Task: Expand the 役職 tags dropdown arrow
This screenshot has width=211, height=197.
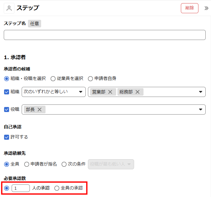Action: point(201,110)
